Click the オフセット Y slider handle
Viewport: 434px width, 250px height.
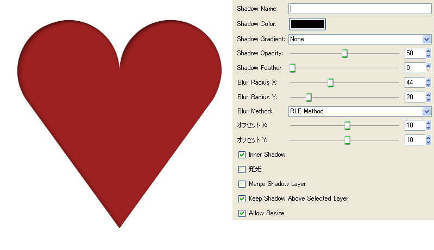[x=348, y=140]
